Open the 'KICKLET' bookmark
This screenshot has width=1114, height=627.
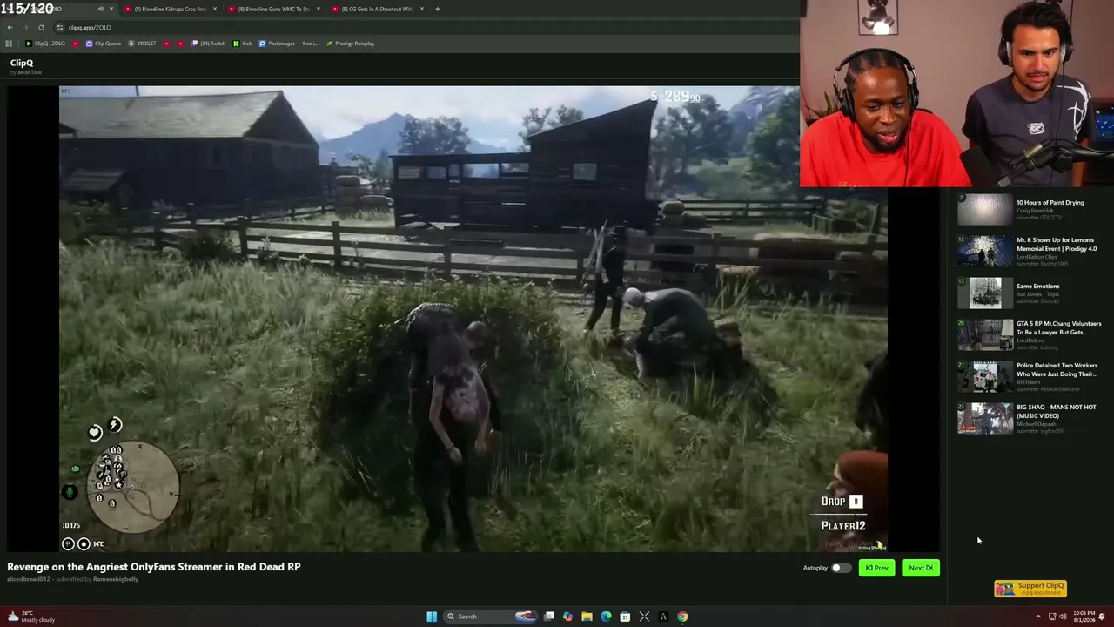pyautogui.click(x=143, y=44)
